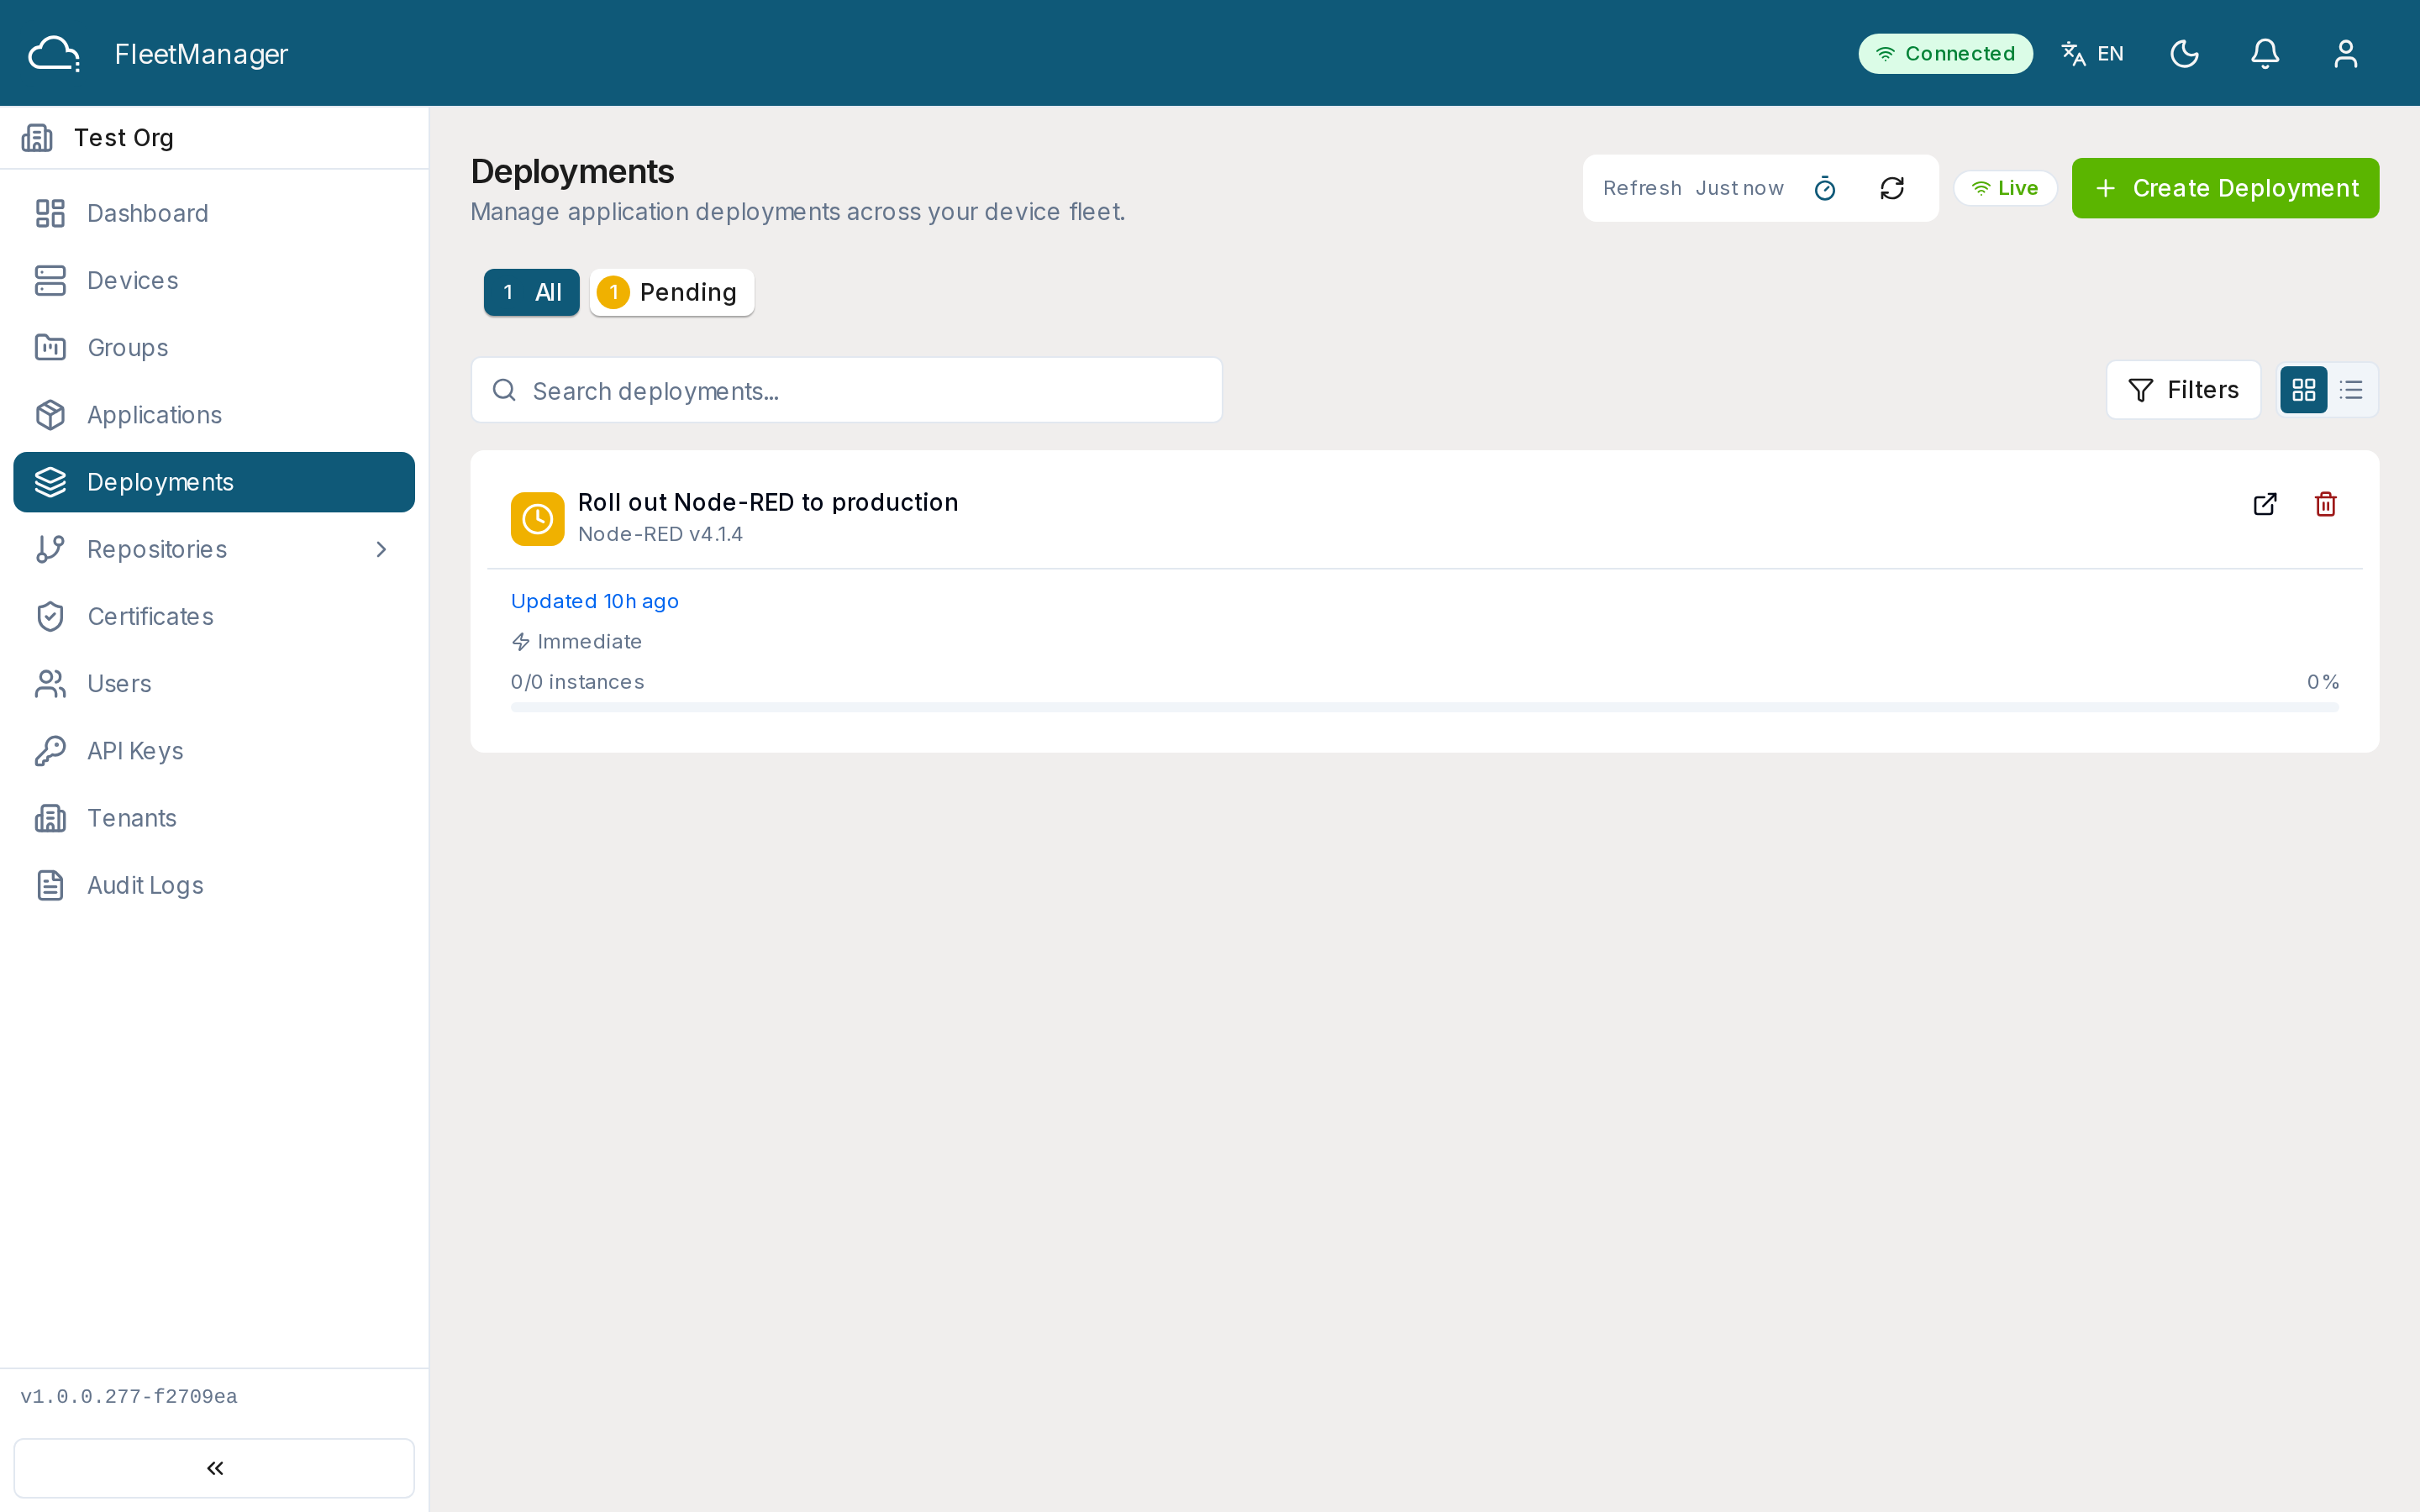Click pending clock status icon on deployment
Viewport: 2420px width, 1512px height.
pyautogui.click(x=537, y=518)
